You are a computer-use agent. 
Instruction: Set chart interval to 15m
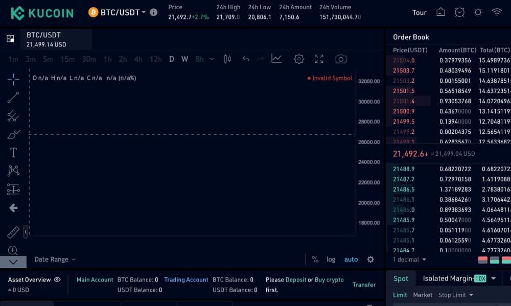[67, 59]
